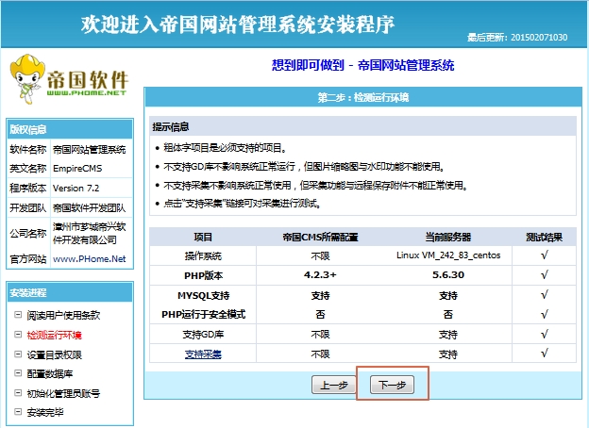This screenshot has height=428, width=589.
Task: Click the 提示信息 section heading
Action: [x=171, y=126]
